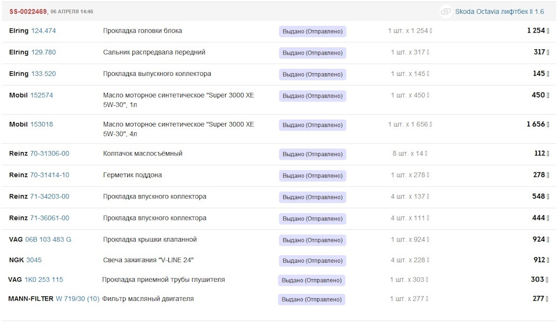Viewport: 557px width, 322px height.
Task: Open Reinz part number 70-31414-10
Action: (49, 175)
